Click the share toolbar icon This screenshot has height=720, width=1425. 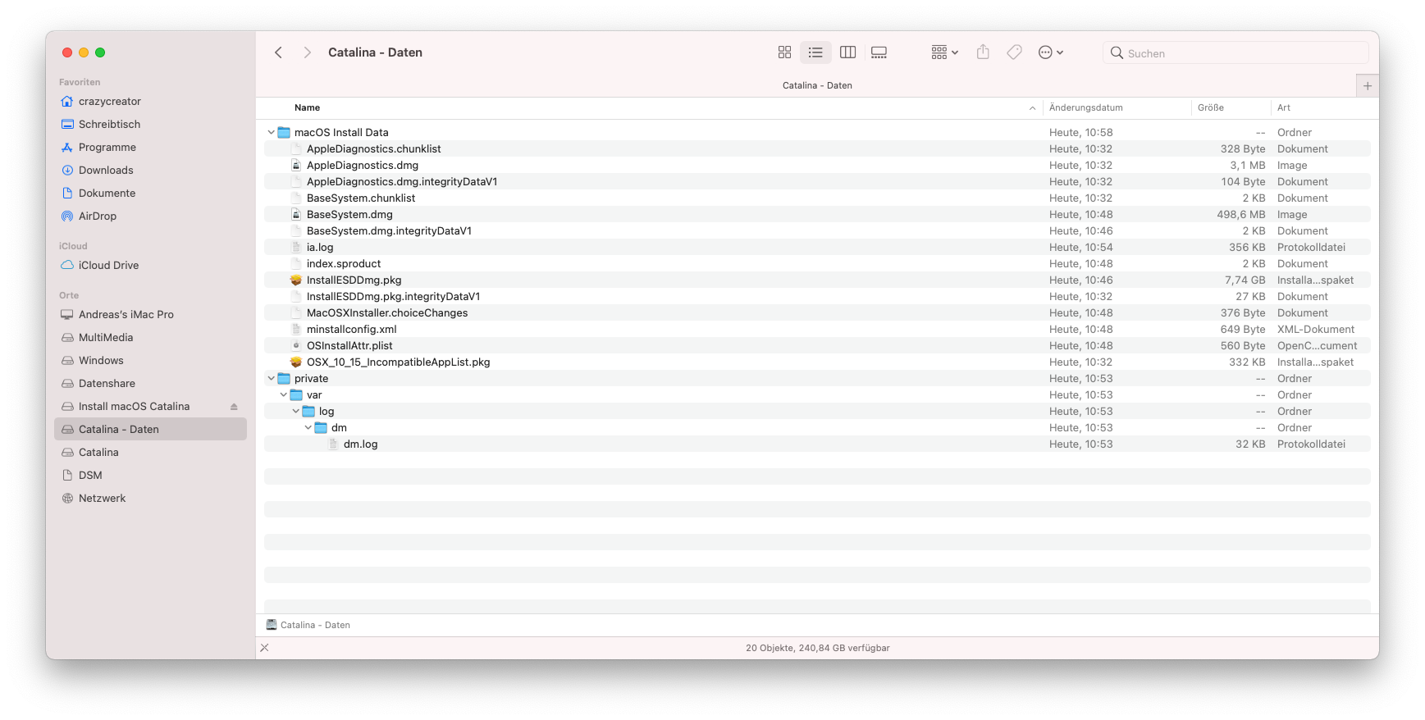(983, 52)
